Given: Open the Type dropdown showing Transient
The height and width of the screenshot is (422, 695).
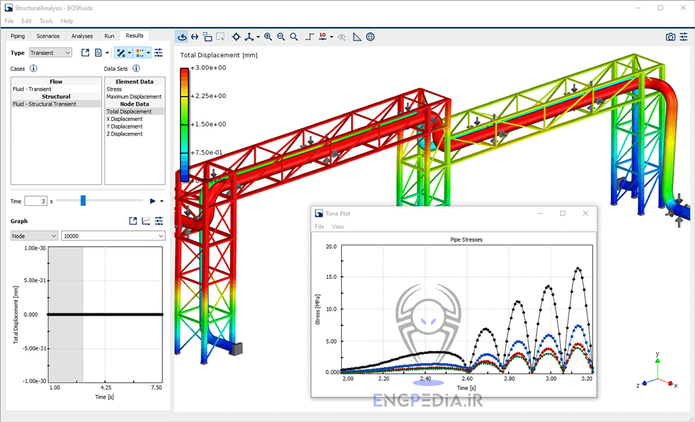Looking at the screenshot, I should tap(50, 52).
